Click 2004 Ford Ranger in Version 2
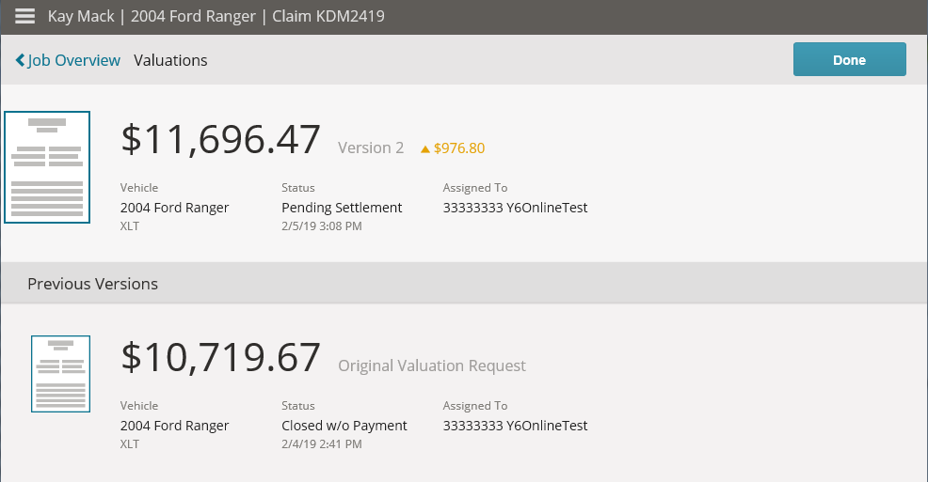 click(175, 208)
